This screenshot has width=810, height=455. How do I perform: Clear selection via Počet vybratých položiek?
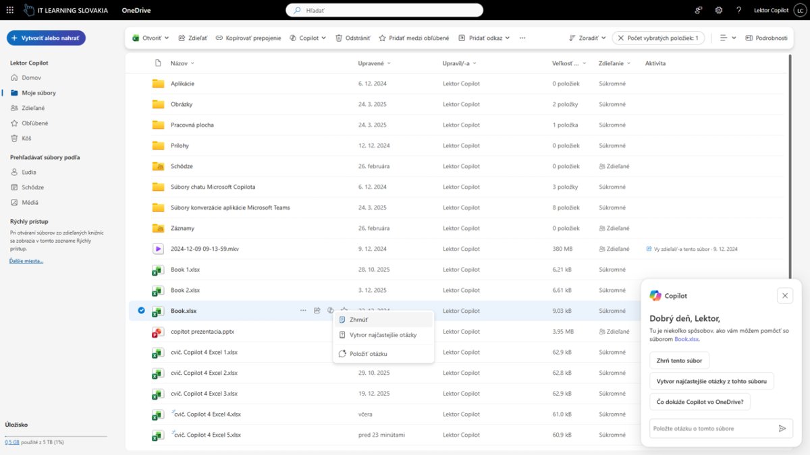pos(618,38)
